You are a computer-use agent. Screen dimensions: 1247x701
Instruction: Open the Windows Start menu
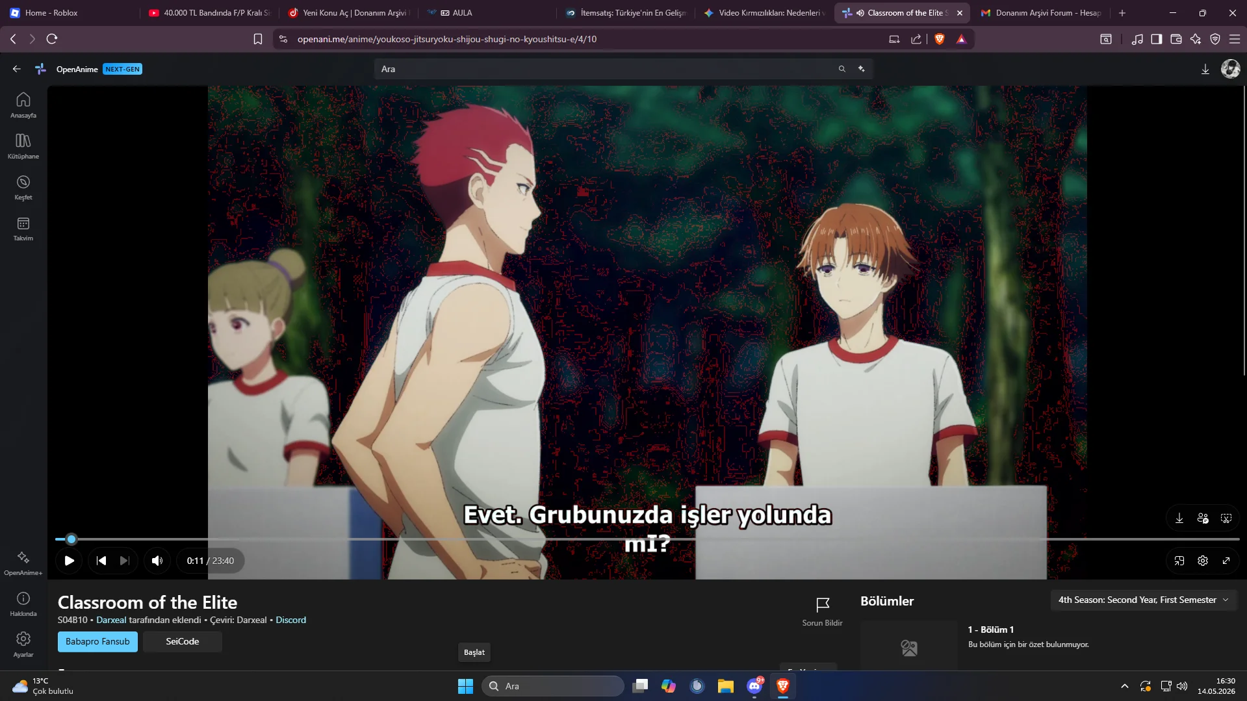(465, 686)
